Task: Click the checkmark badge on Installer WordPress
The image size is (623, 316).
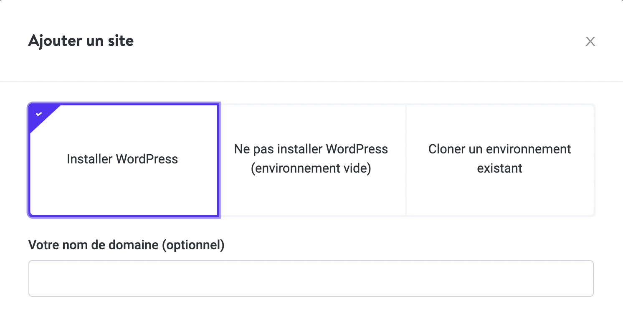Action: click(38, 113)
